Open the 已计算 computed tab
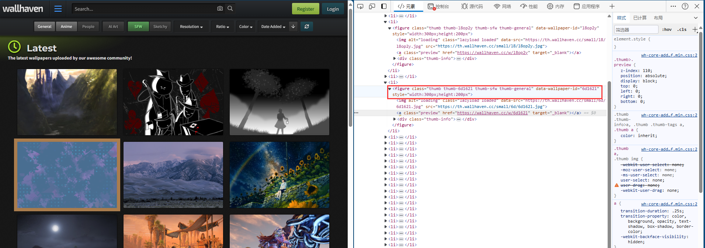 (640, 18)
